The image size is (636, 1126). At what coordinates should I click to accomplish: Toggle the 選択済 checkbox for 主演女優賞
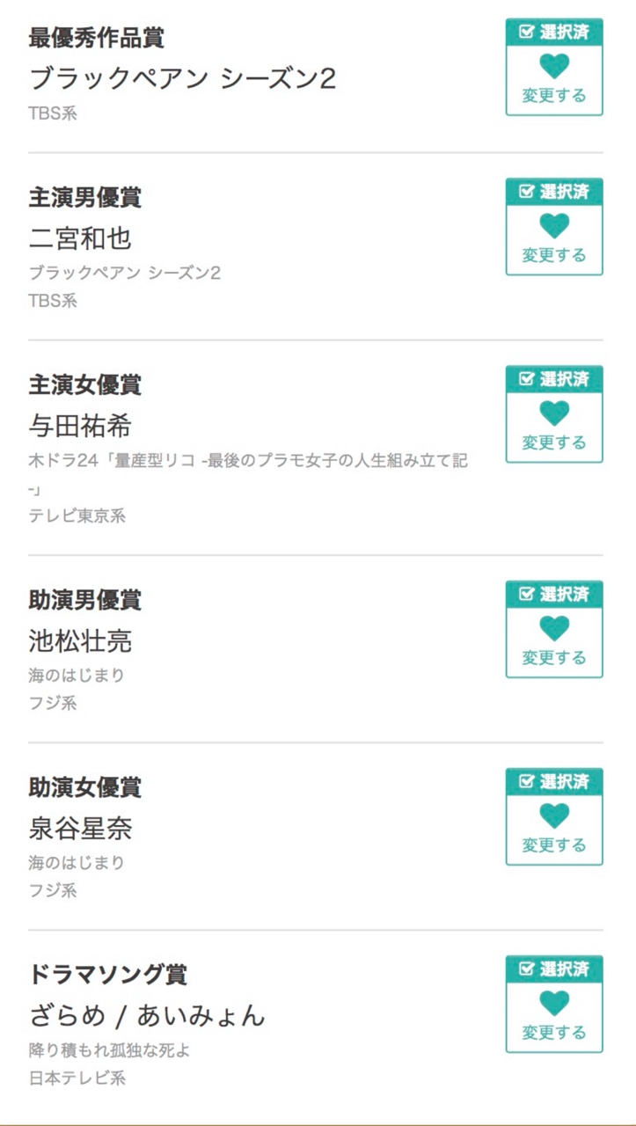[x=527, y=379]
